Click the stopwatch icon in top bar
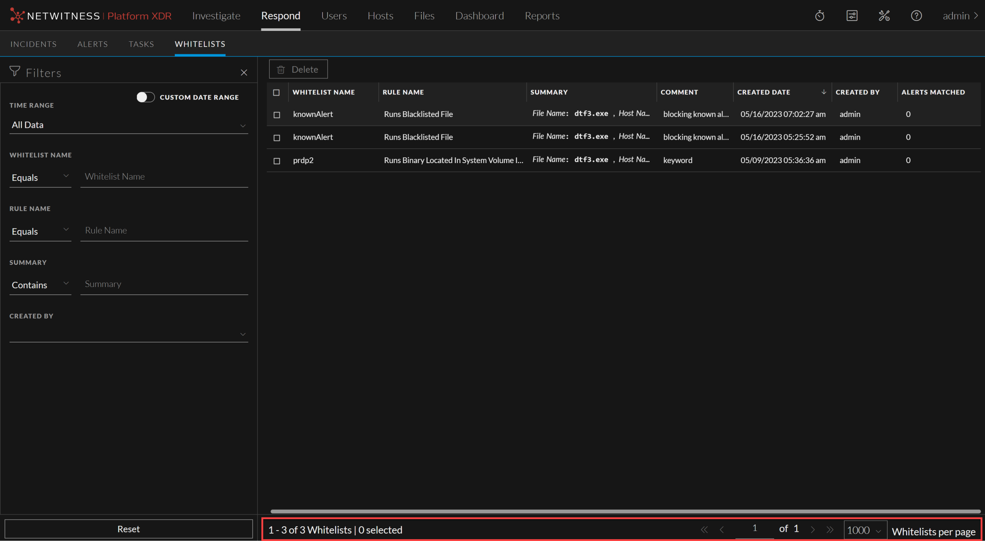Viewport: 985px width, 541px height. pyautogui.click(x=819, y=16)
